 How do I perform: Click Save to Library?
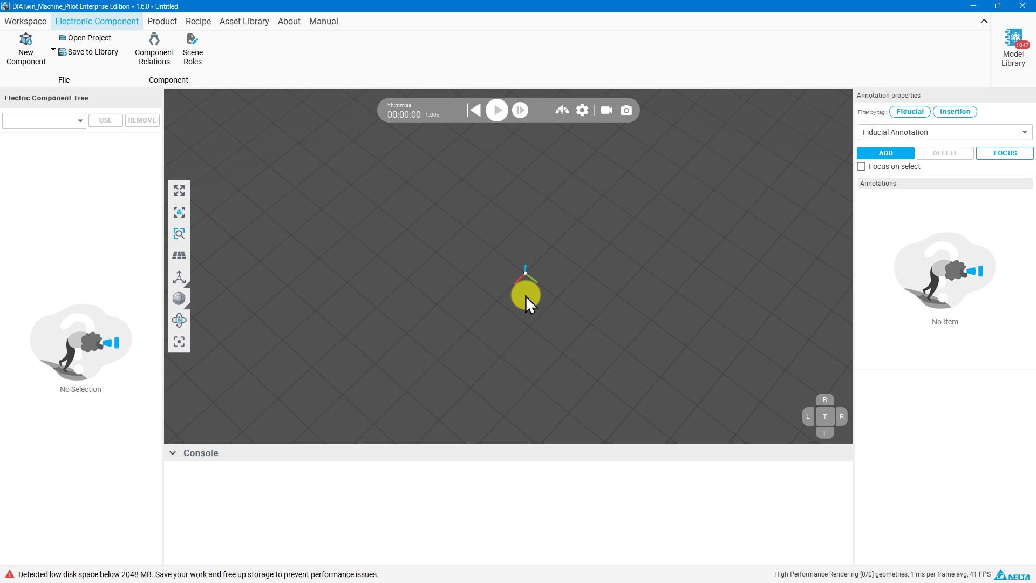point(88,52)
